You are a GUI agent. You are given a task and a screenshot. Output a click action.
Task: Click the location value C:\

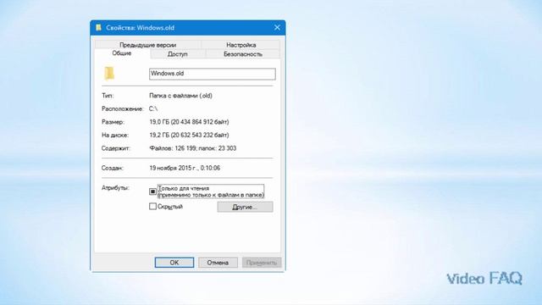point(153,108)
